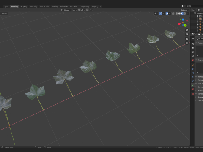203x152 pixels.
Task: Open the View Layer properties tab
Action: (x=192, y=52)
